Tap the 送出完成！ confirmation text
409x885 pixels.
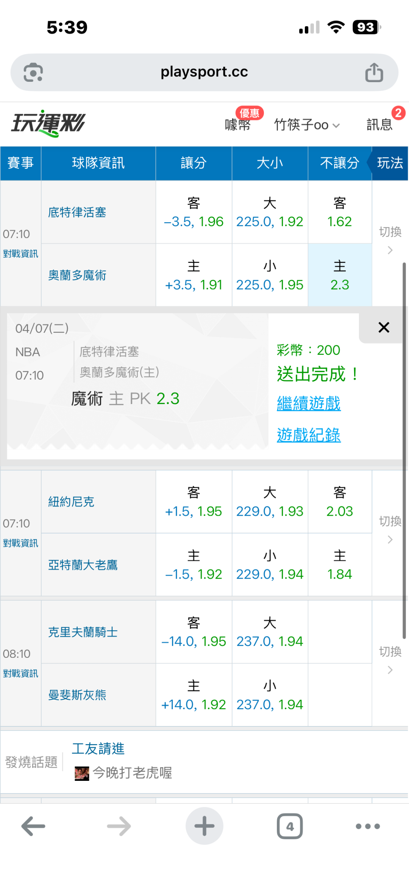click(317, 374)
